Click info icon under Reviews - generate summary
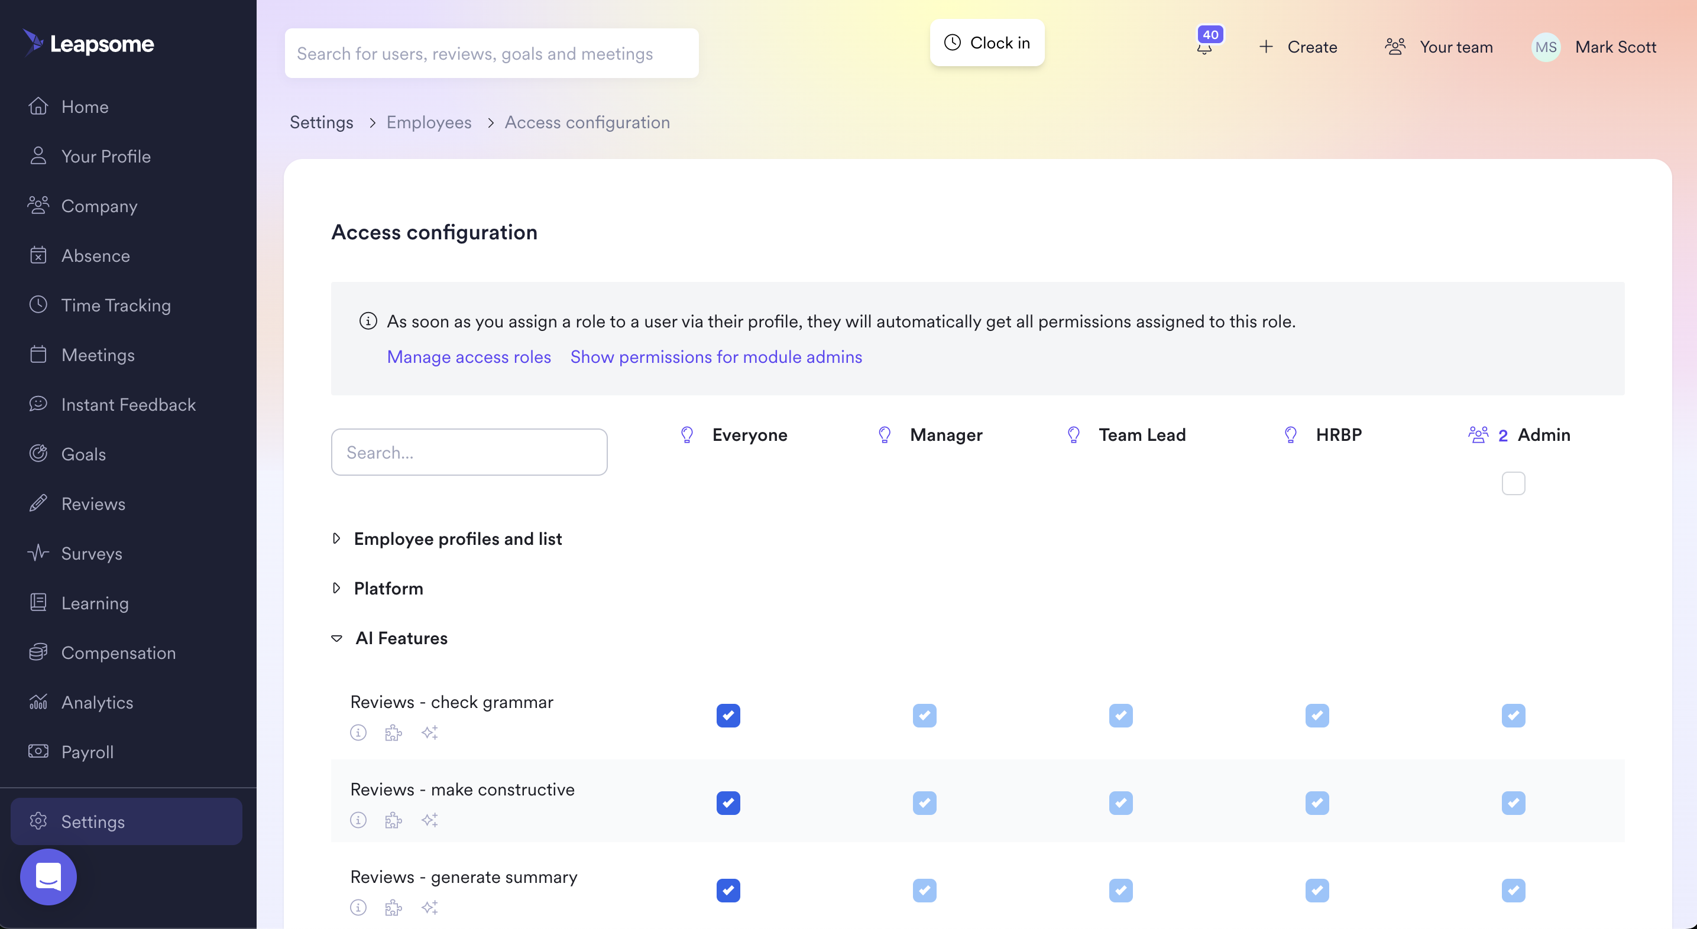This screenshot has width=1697, height=929. pyautogui.click(x=358, y=907)
